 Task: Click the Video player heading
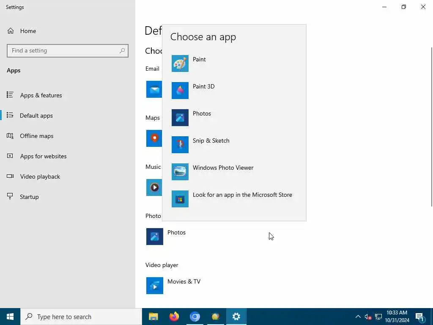pos(162,265)
